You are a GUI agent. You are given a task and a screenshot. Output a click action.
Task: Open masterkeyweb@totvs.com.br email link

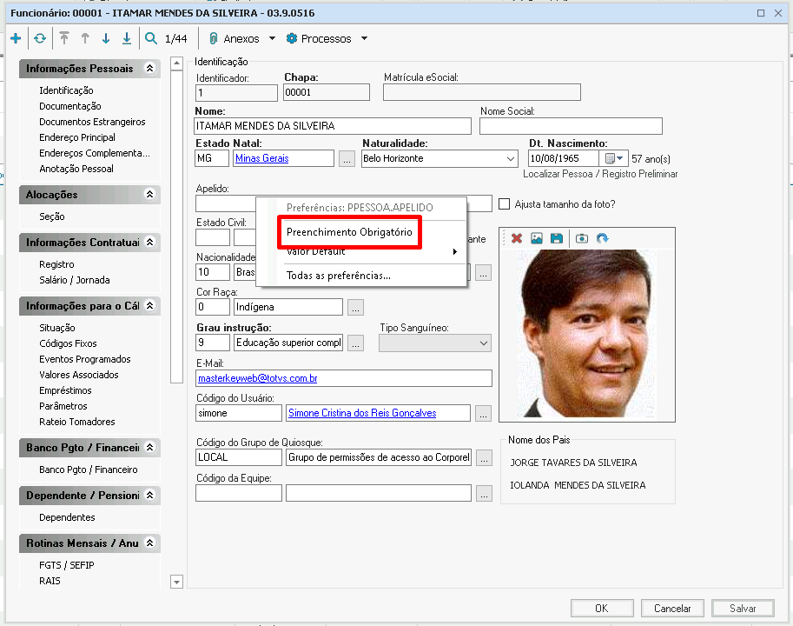point(258,378)
